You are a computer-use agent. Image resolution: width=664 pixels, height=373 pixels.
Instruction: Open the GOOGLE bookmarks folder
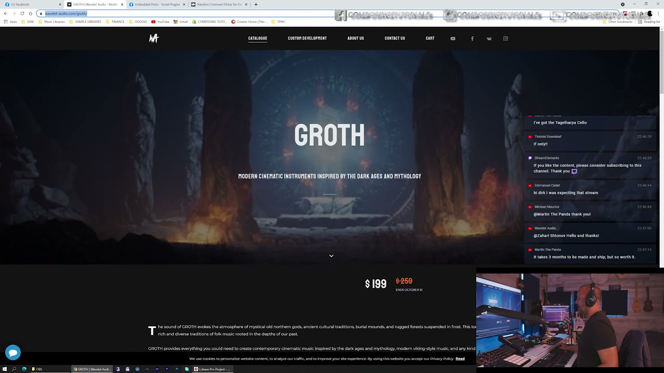point(138,22)
